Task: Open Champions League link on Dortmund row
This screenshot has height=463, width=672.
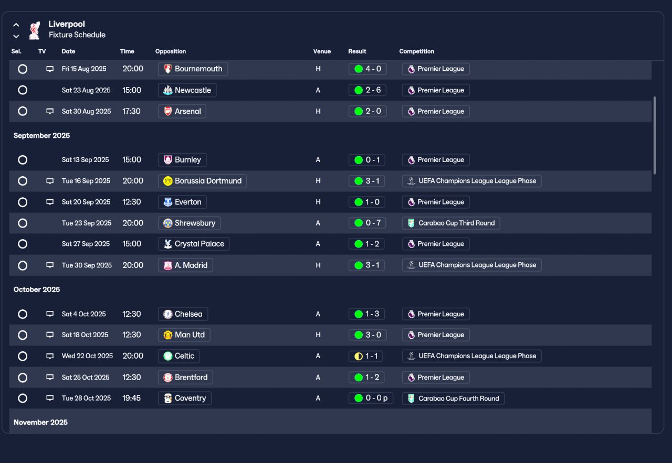Action: click(471, 181)
